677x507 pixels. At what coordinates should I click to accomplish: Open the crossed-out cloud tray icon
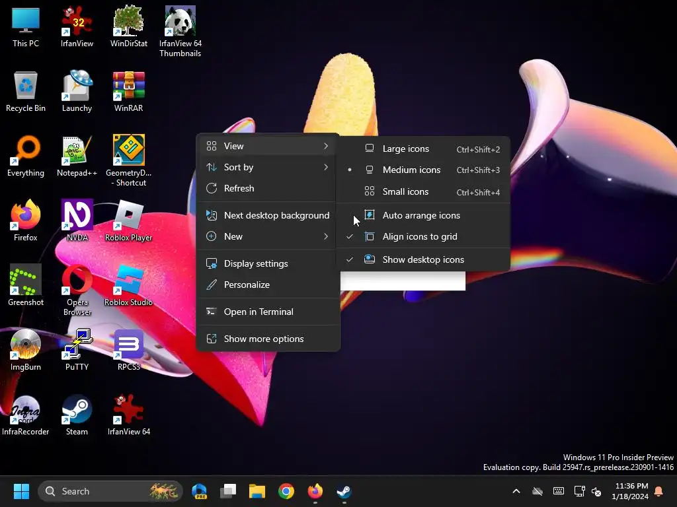click(x=537, y=491)
